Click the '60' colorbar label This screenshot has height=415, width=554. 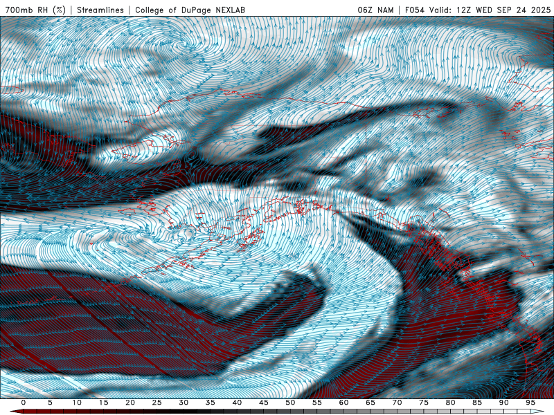[343, 403]
